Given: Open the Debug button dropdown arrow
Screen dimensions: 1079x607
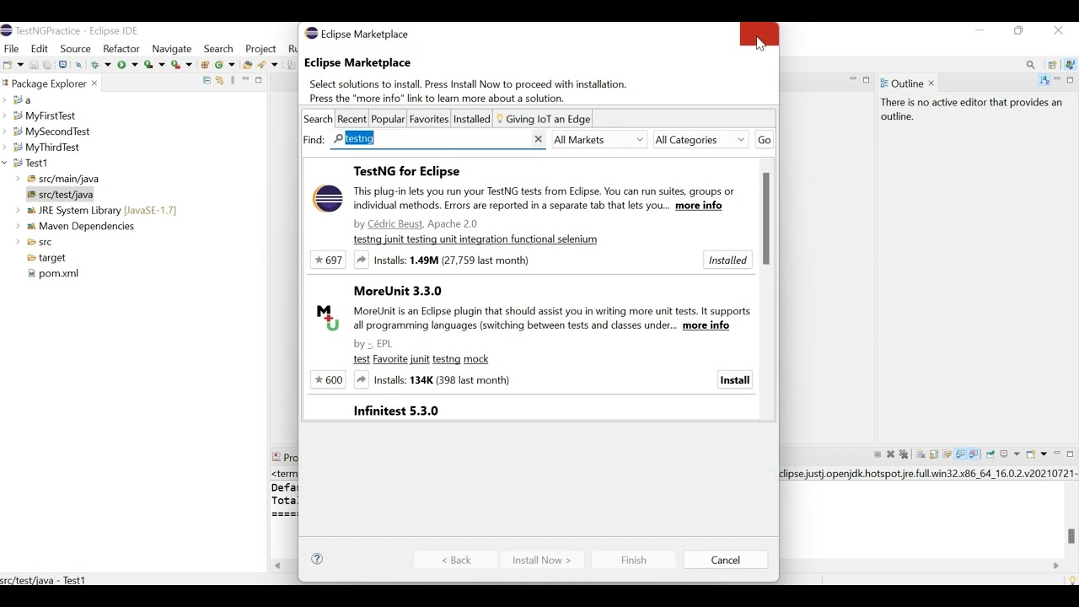Looking at the screenshot, I should point(108,65).
